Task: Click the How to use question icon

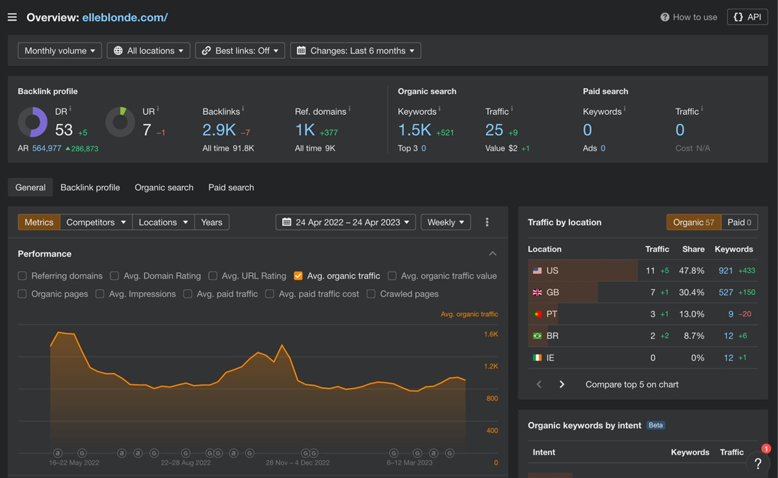Action: [x=665, y=17]
